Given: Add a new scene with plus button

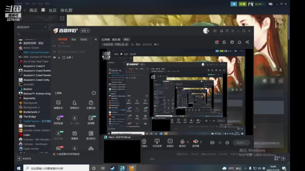Looking at the screenshot, I should pos(96,40).
